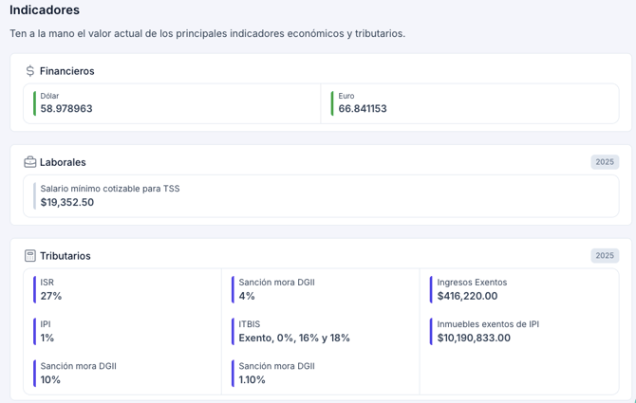Screen dimensions: 636x403
Task: Click Sanción mora DGII 10% indicator
Action: point(78,373)
